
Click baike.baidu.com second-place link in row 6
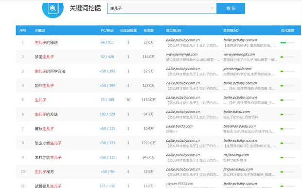[x=236, y=112]
